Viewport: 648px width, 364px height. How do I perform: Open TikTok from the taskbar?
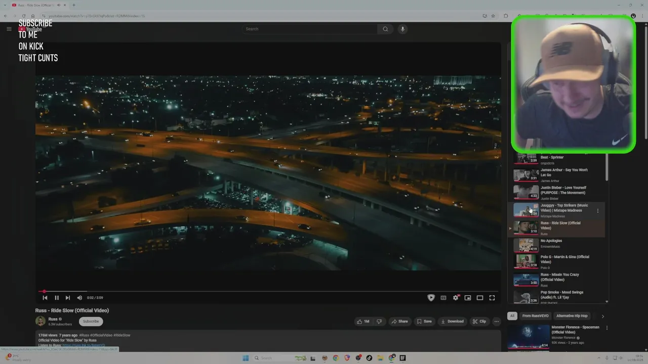369,358
